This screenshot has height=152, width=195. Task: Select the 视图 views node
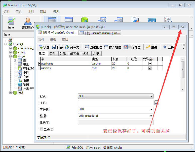click(26, 64)
